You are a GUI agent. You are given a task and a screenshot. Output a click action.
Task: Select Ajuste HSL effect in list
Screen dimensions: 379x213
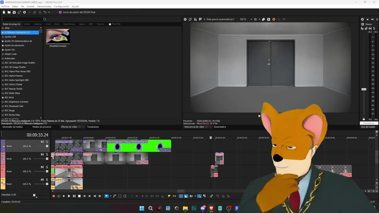click(x=10, y=50)
